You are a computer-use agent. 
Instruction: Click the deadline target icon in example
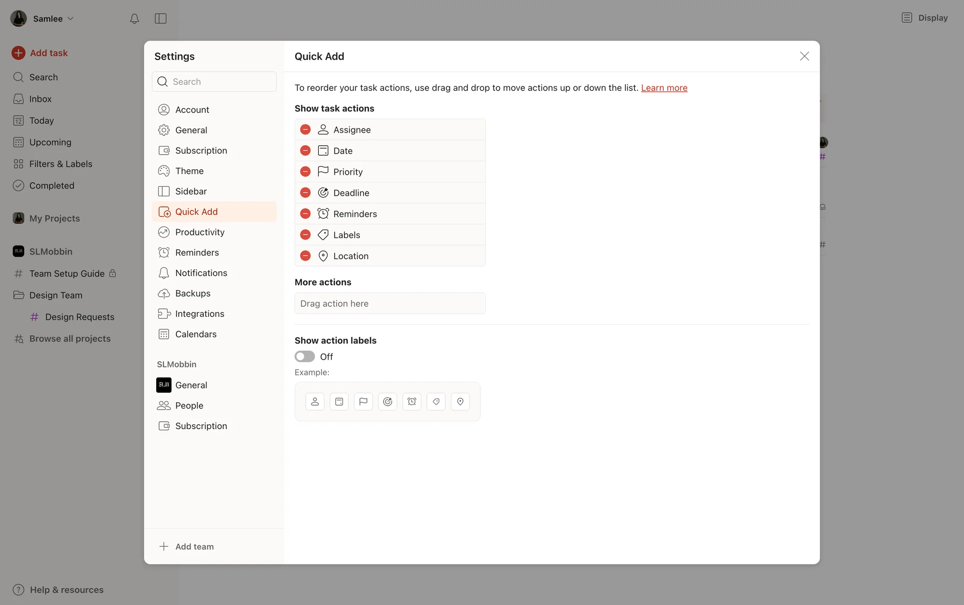(x=388, y=402)
